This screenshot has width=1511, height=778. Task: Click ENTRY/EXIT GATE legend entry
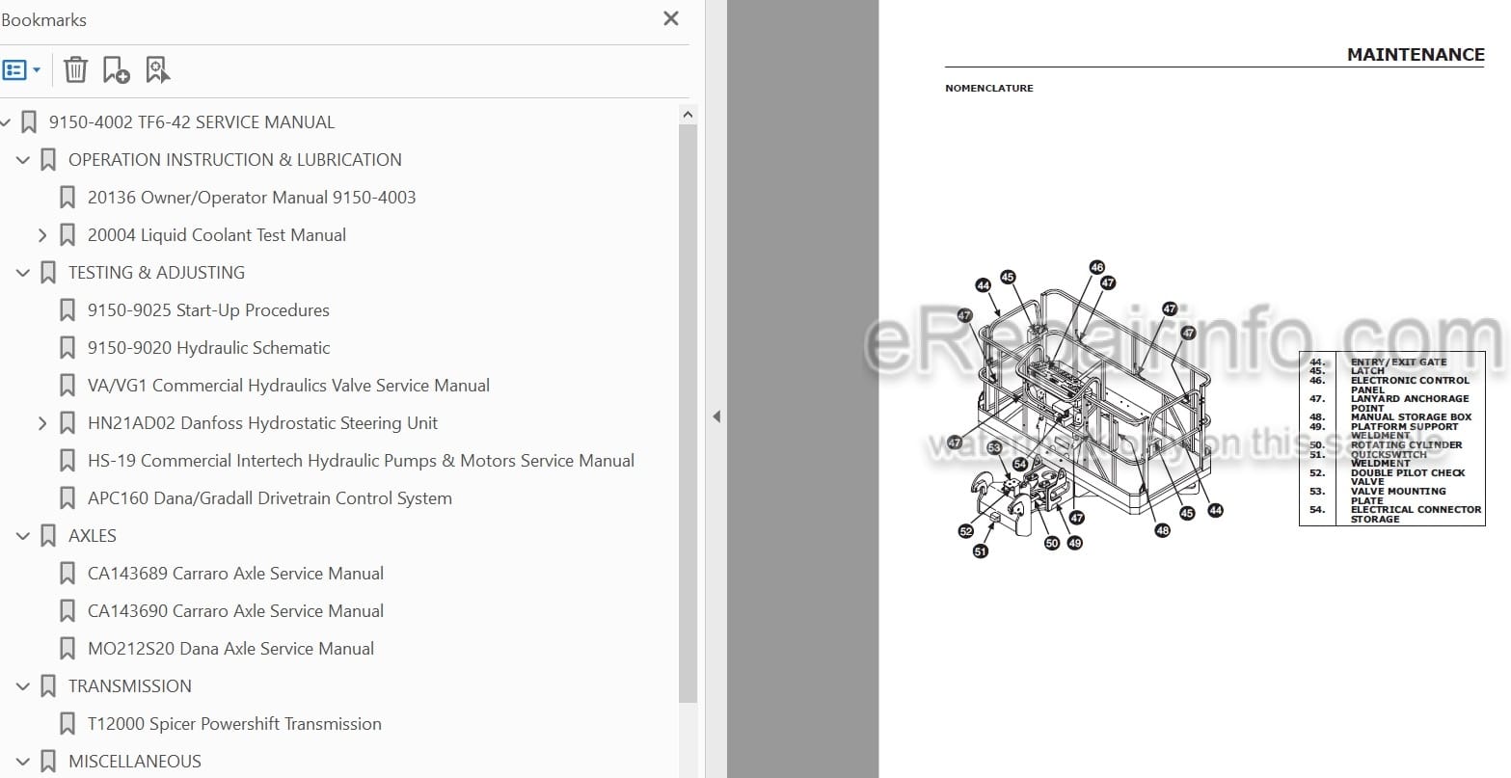point(1398,362)
